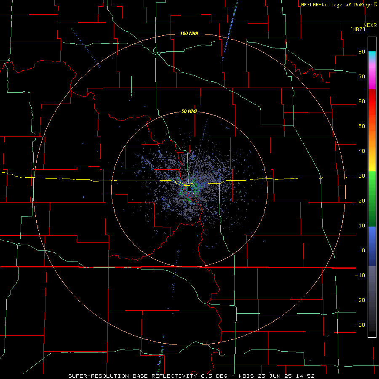Click the 10 dBZ legend value
Image resolution: width=379 pixels, height=379 pixels.
(x=362, y=226)
